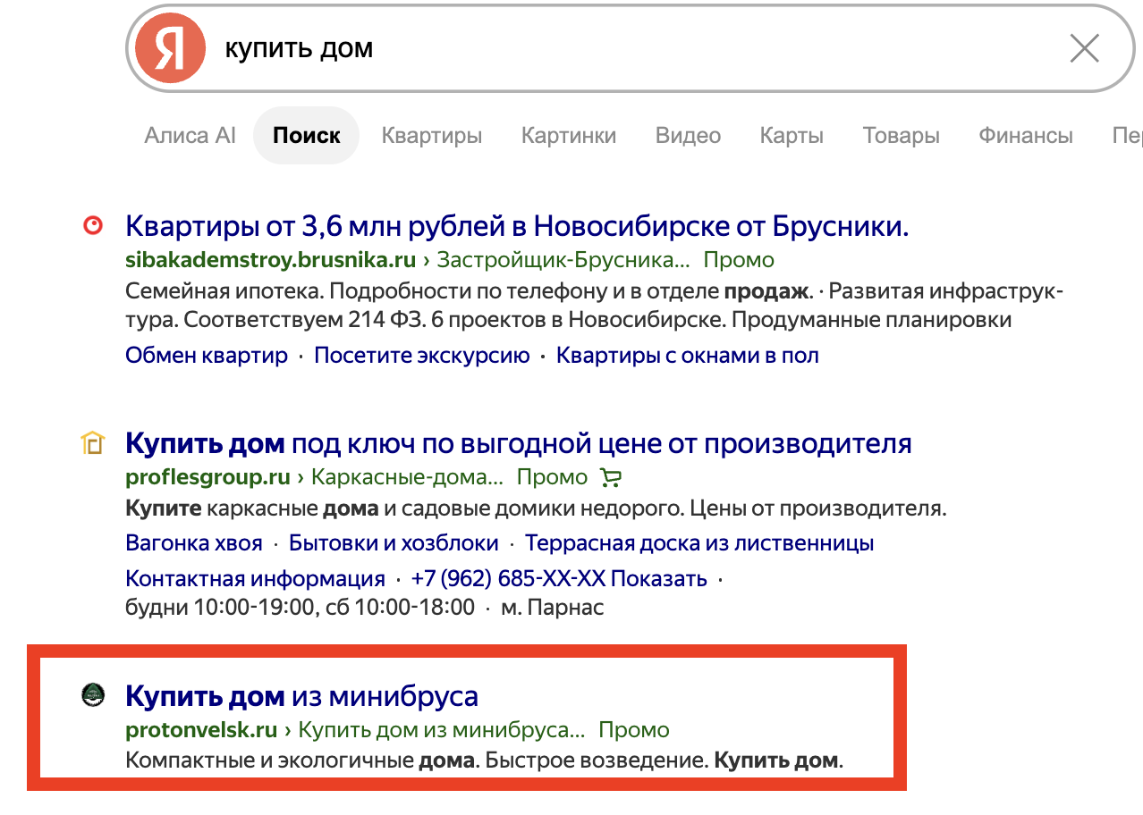Click the "Застройщик-Брусника…" breadcrumb
1143x815 pixels.
tap(563, 260)
